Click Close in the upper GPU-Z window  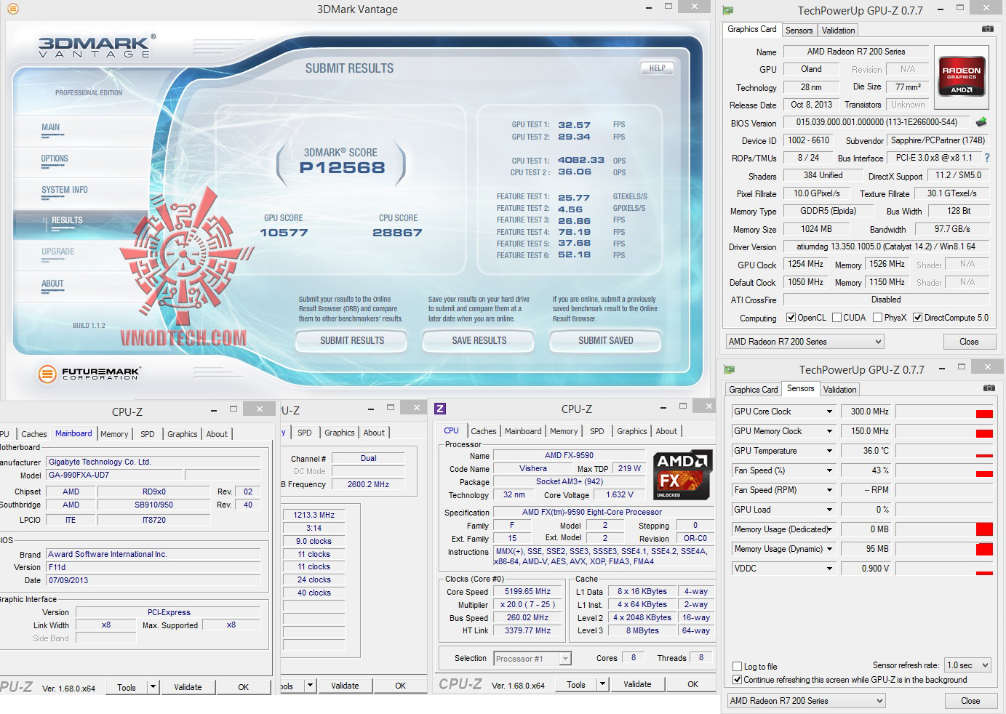969,342
